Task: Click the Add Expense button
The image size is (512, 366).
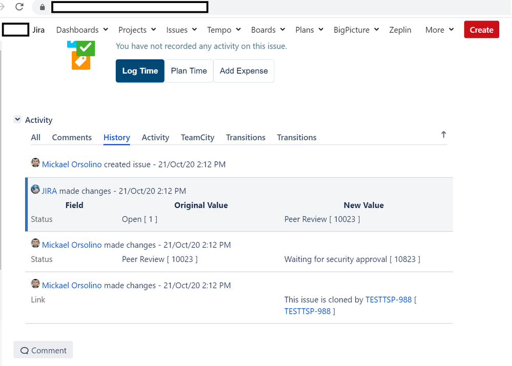Action: (x=243, y=71)
